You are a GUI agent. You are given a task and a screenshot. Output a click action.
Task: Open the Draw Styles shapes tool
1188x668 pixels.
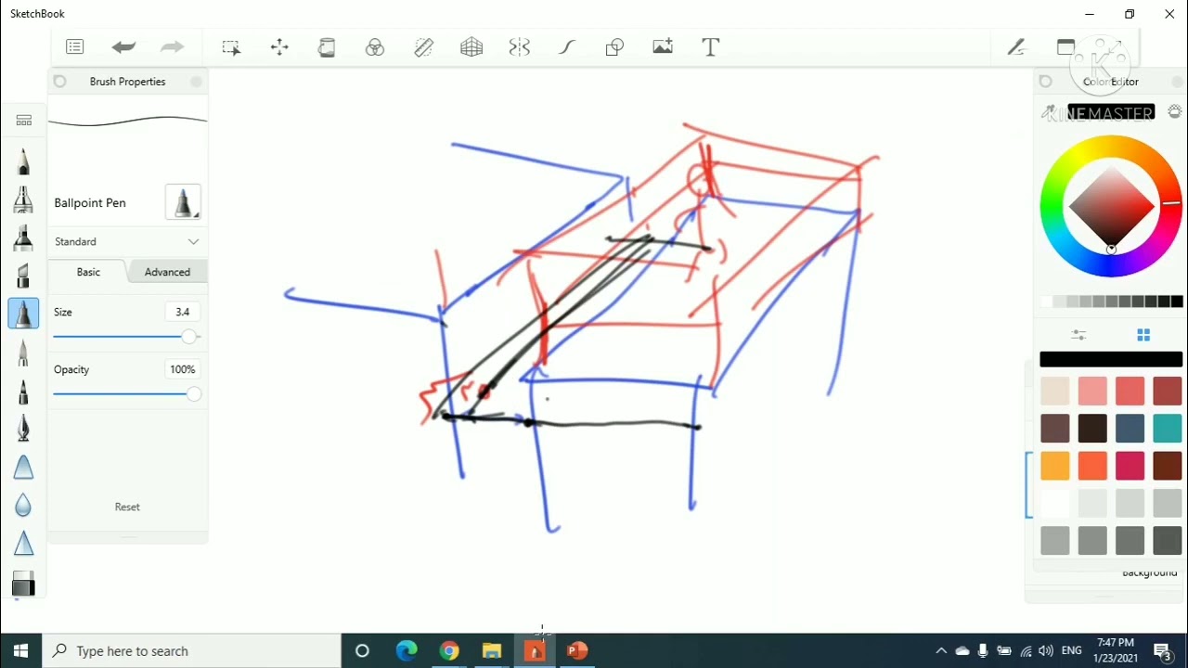pos(614,47)
